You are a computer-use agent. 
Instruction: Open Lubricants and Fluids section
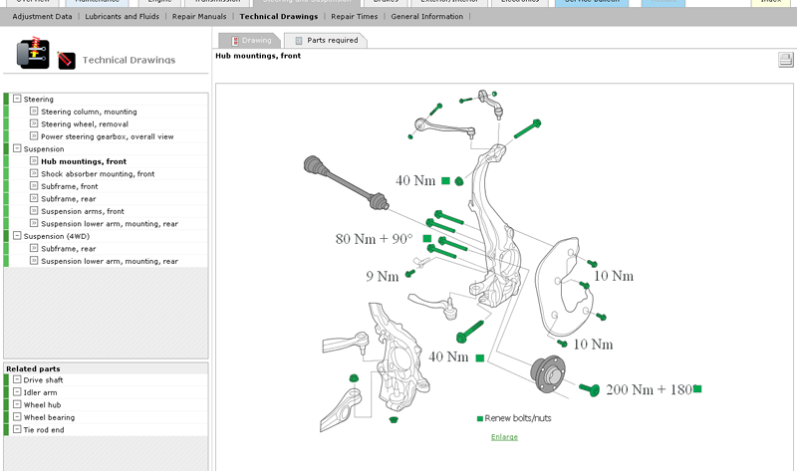coord(122,16)
